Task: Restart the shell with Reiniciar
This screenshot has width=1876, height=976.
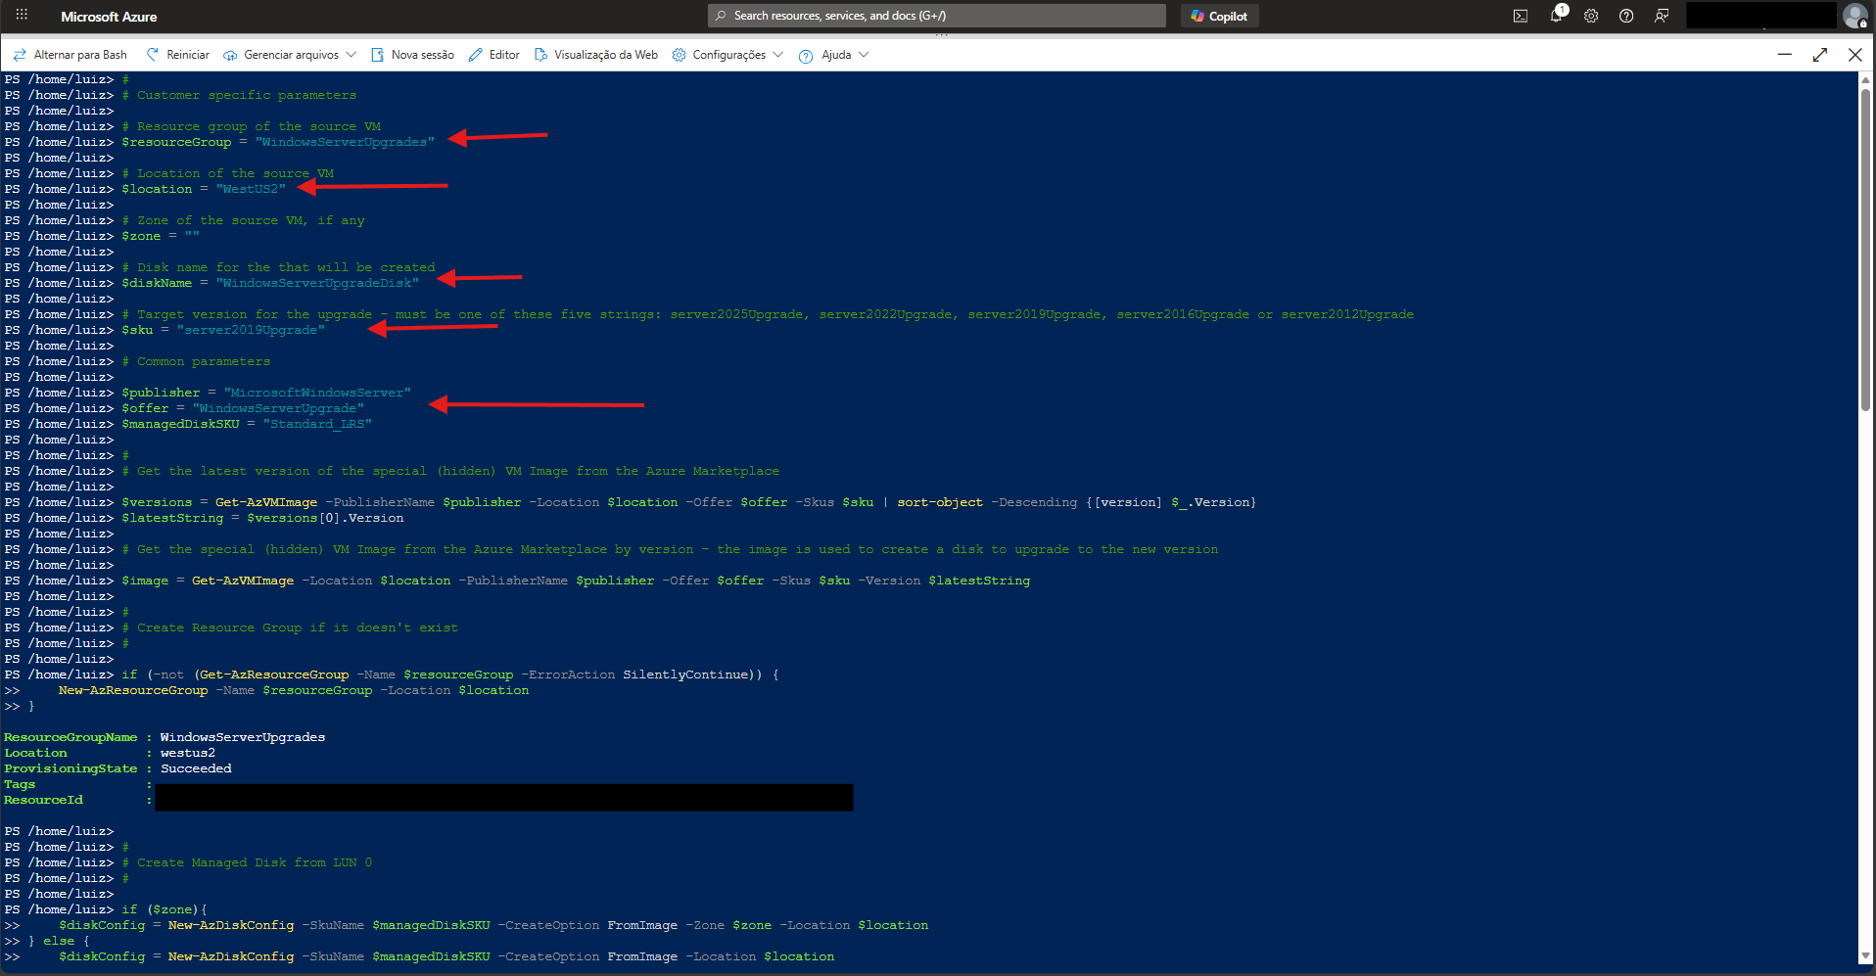Action: point(177,55)
